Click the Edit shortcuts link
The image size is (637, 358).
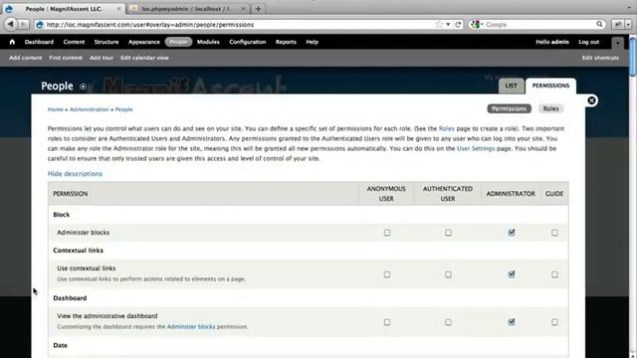600,58
